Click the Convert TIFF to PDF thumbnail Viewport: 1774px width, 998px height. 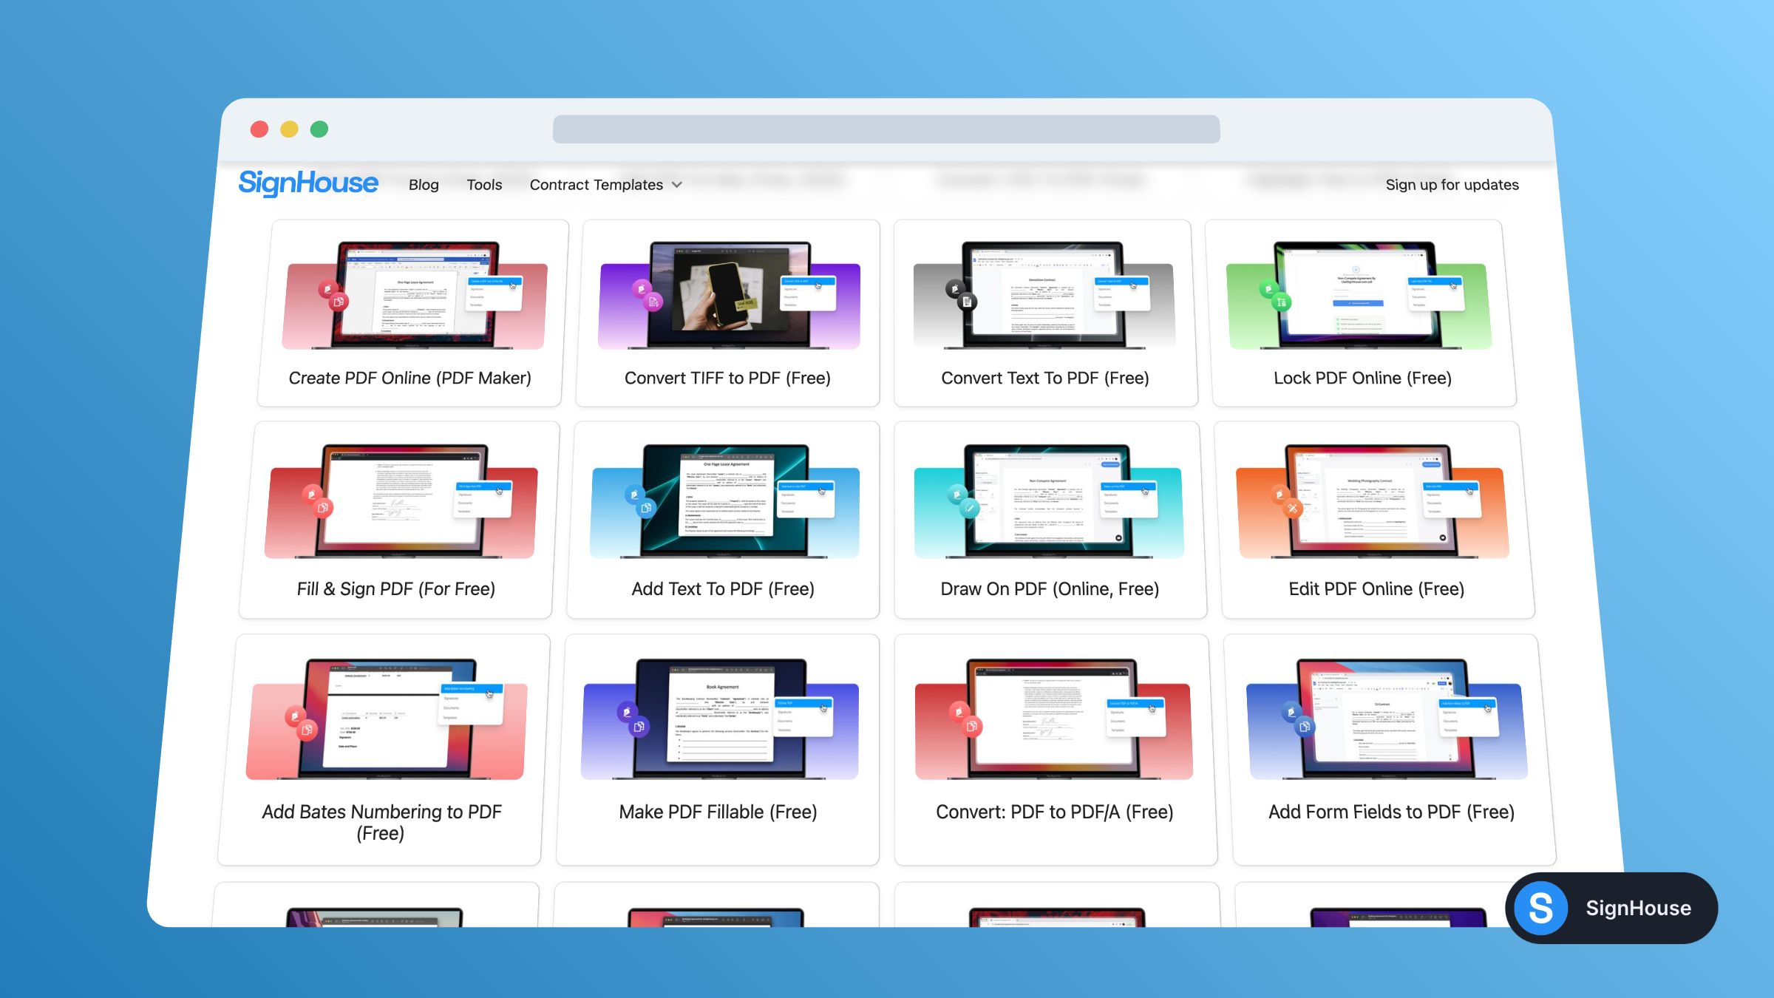(728, 296)
